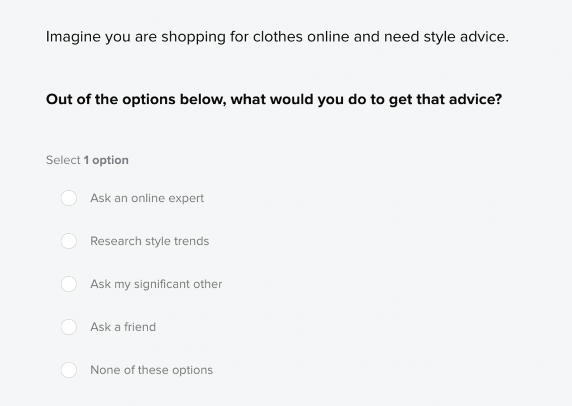Click the words 'style advice.' ending the intro
This screenshot has width=572, height=406.
pyautogui.click(x=466, y=37)
